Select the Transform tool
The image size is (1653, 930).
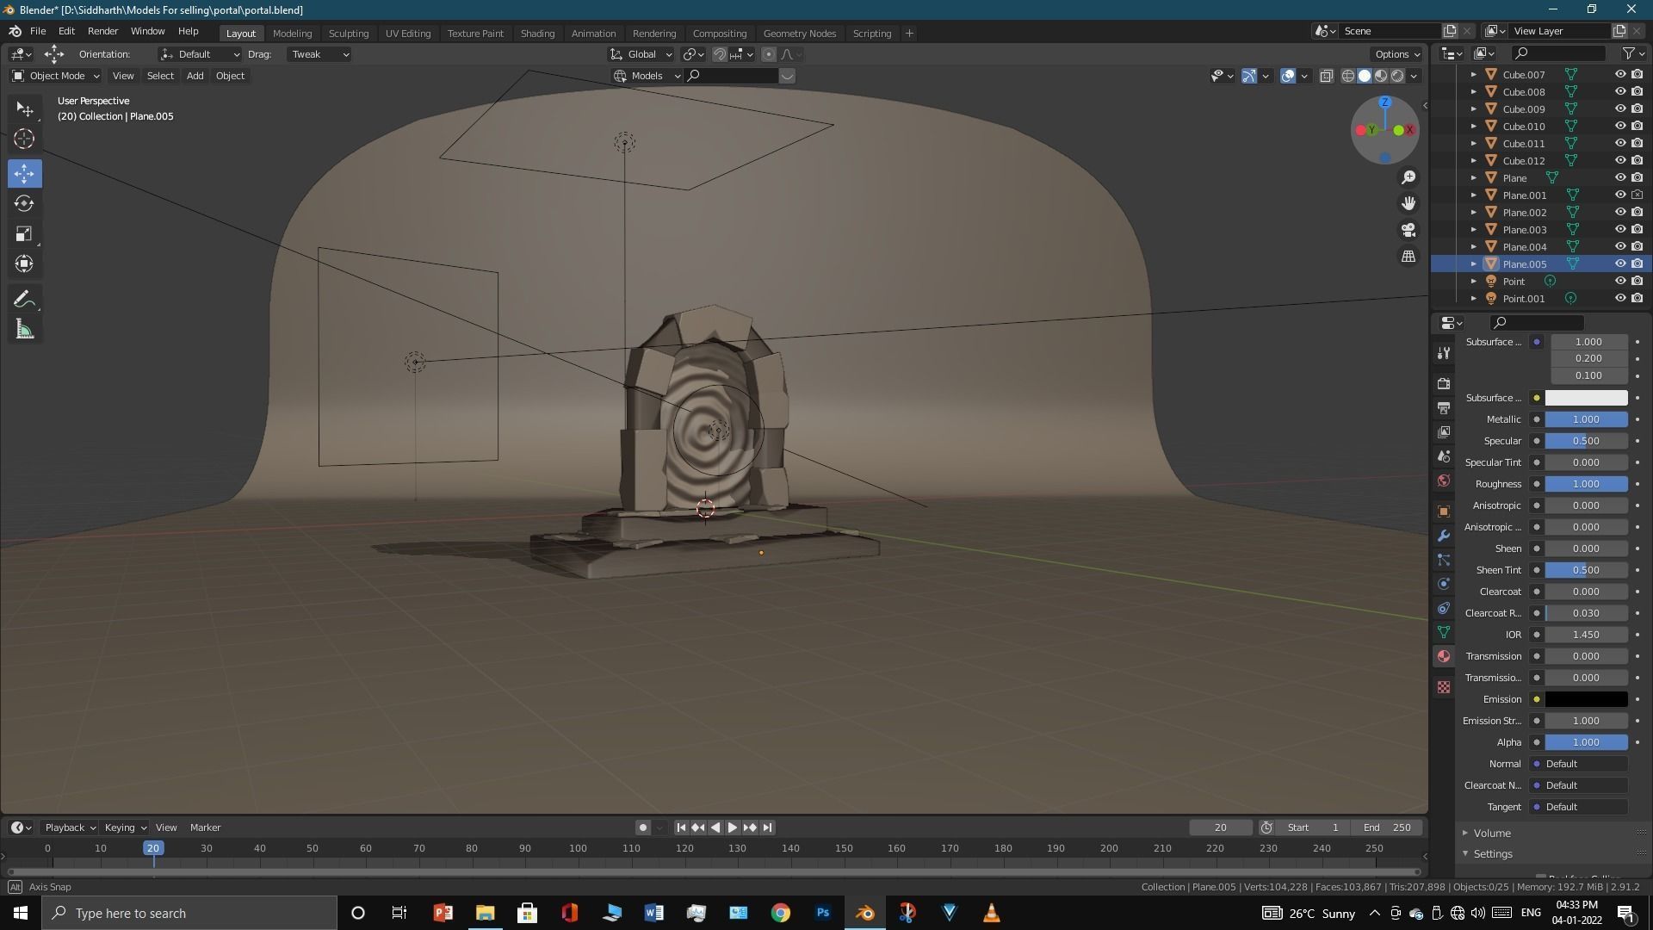tap(24, 263)
